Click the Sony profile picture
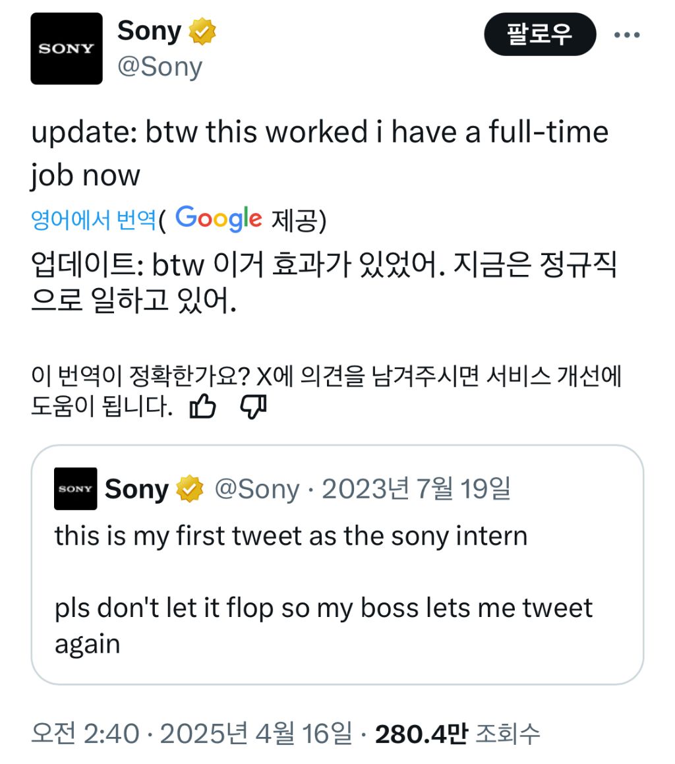The height and width of the screenshot is (764, 675). [x=66, y=48]
